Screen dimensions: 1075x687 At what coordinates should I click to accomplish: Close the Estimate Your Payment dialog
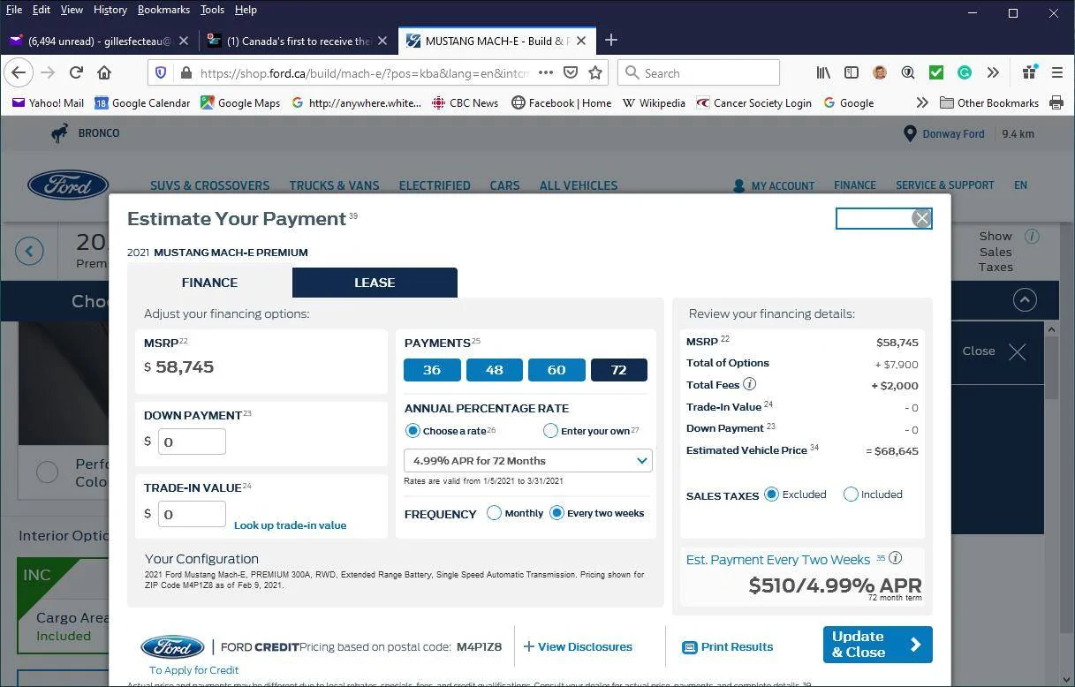[921, 218]
